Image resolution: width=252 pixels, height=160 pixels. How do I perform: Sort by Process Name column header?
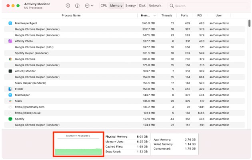tap(71, 16)
